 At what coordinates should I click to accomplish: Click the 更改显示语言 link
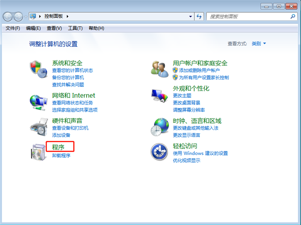[186, 135]
